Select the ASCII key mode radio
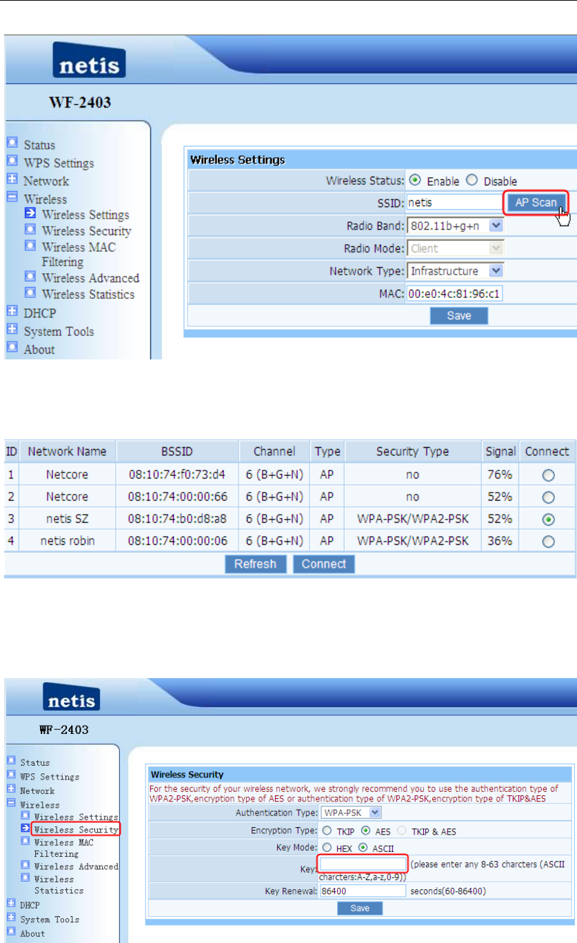The image size is (577, 943). pyautogui.click(x=363, y=848)
